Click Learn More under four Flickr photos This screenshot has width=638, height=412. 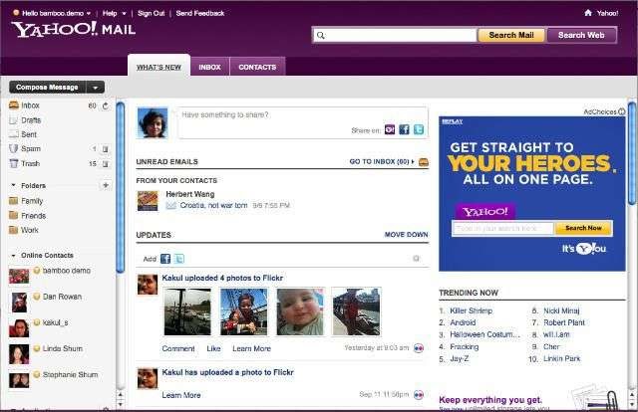251,348
